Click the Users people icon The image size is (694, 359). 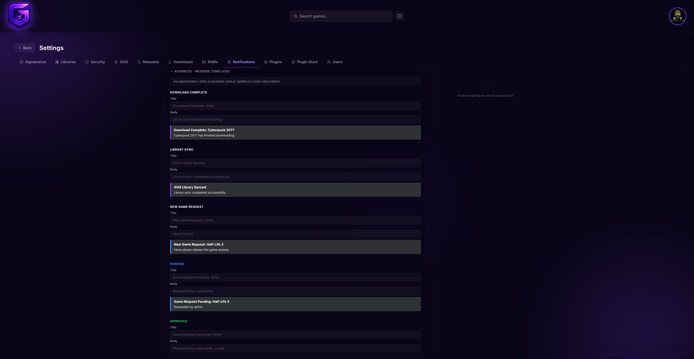point(329,62)
